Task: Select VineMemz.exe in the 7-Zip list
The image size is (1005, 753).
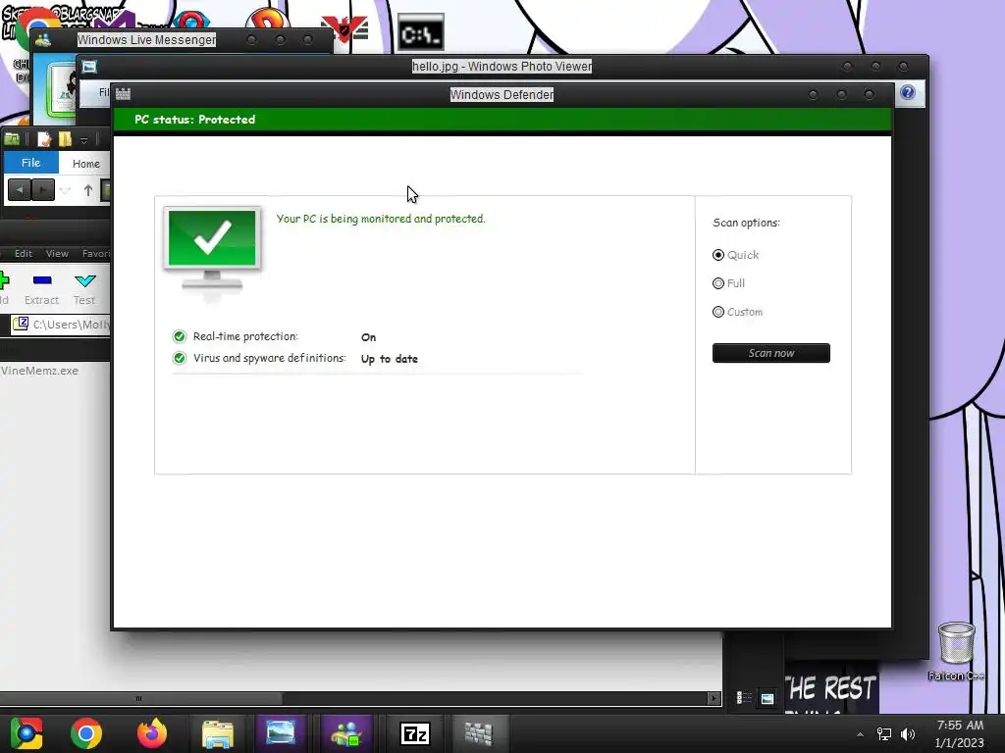Action: pos(39,371)
